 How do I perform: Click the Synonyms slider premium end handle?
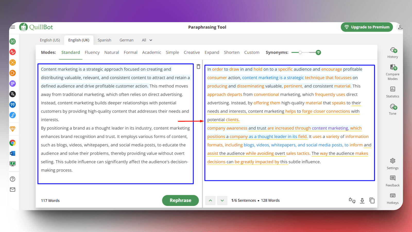(x=318, y=53)
